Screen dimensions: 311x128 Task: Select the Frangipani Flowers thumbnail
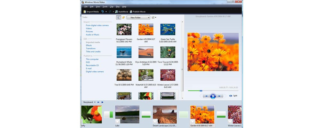point(124,29)
